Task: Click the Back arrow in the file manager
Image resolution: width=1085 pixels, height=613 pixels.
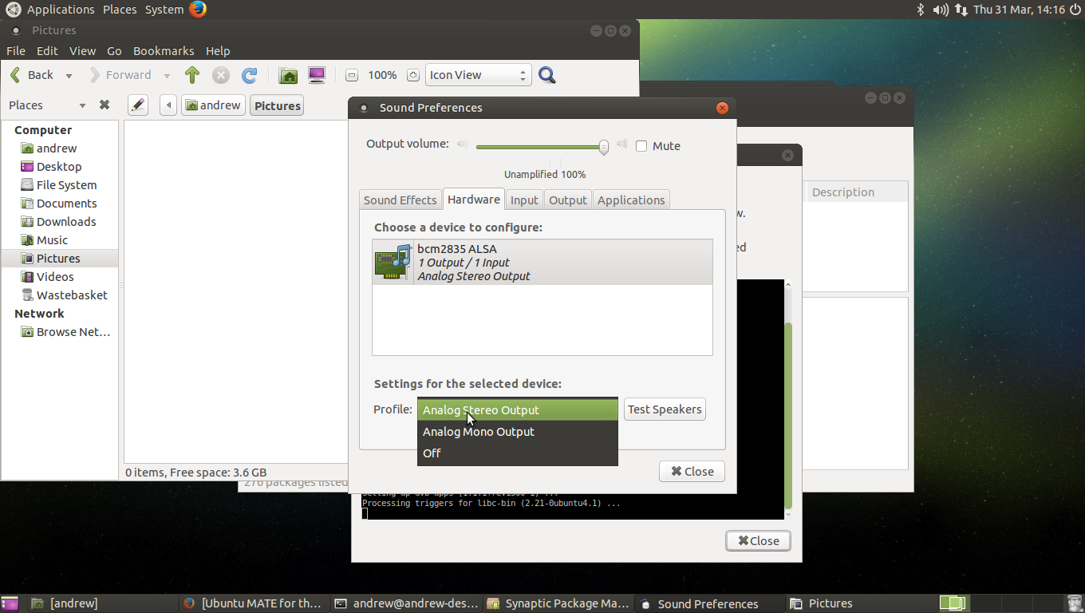Action: (30, 75)
